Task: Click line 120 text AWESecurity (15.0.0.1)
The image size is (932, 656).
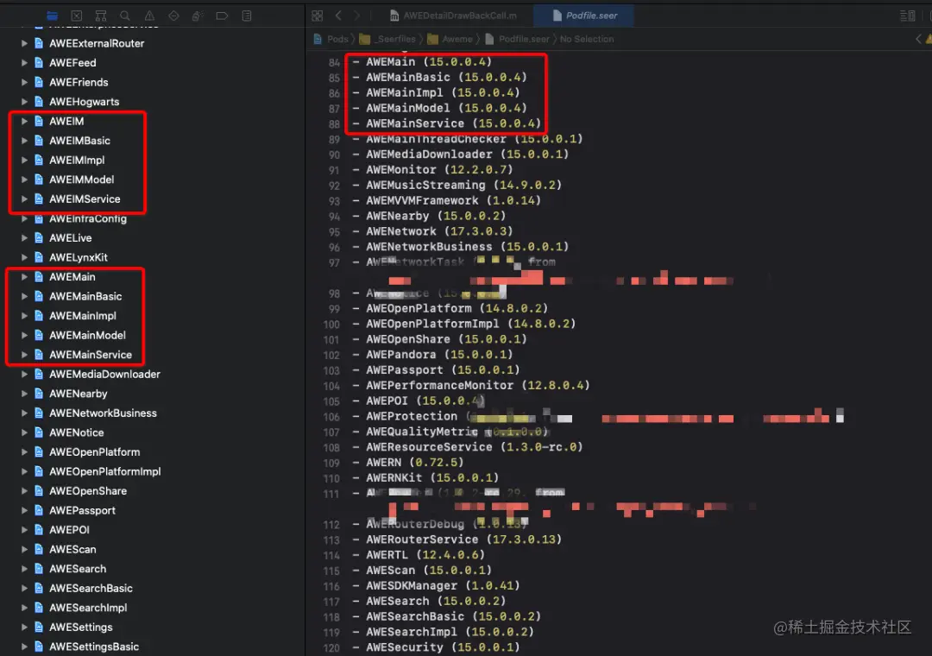Action: 443,647
